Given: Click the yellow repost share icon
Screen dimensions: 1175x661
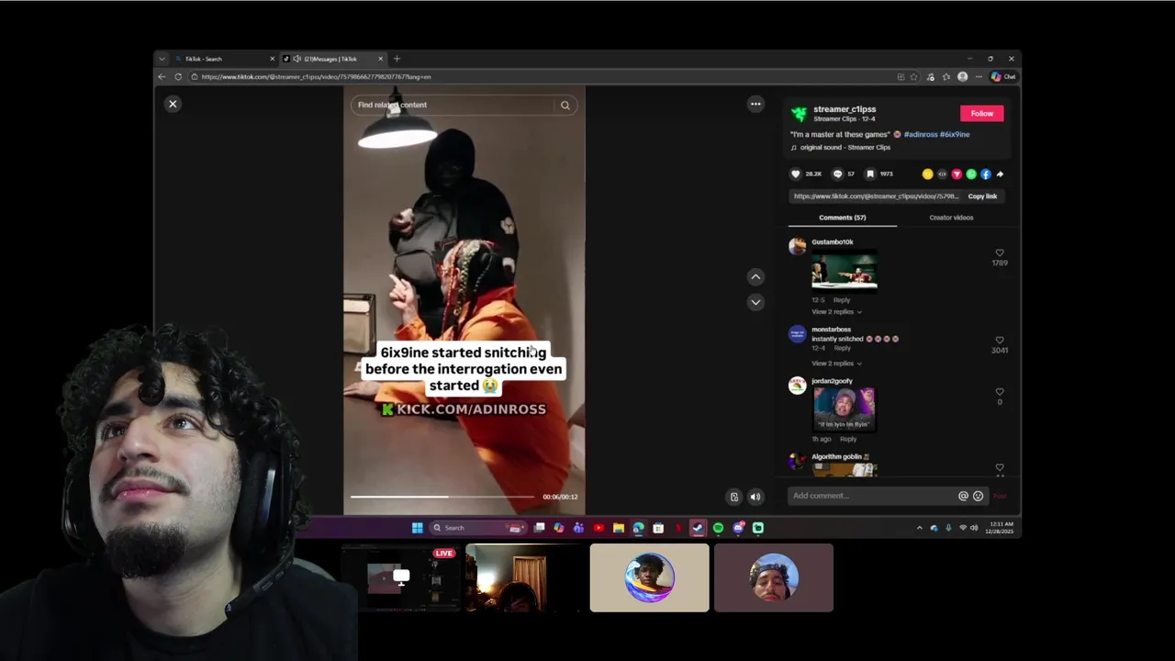Looking at the screenshot, I should 927,174.
